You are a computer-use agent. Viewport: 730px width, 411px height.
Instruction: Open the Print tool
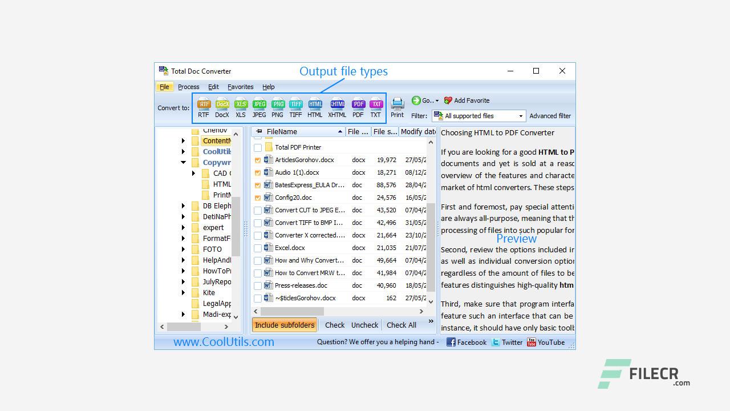point(397,104)
